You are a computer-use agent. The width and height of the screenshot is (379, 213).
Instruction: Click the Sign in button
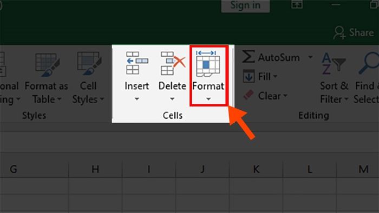(x=245, y=5)
